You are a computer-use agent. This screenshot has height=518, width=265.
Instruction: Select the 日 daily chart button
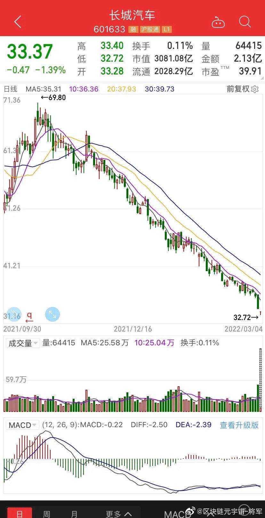(20, 514)
